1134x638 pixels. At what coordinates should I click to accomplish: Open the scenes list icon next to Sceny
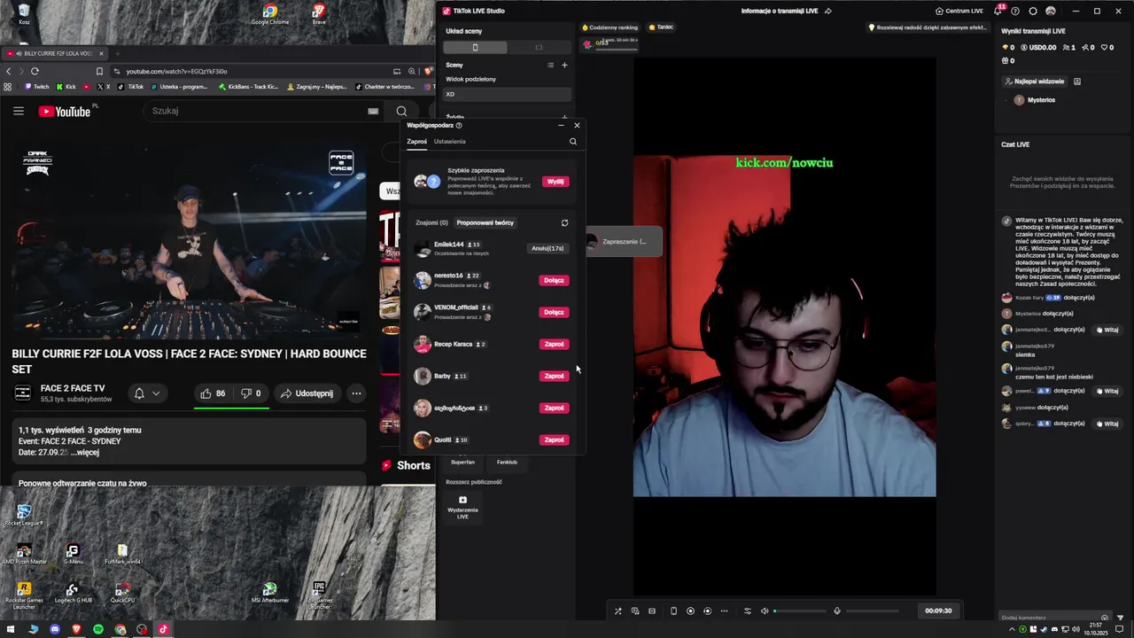click(550, 65)
